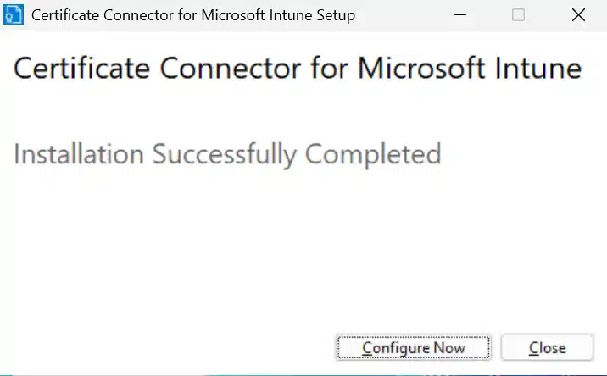Select the word Intune in the large heading
This screenshot has width=607, height=376.
pos(538,69)
